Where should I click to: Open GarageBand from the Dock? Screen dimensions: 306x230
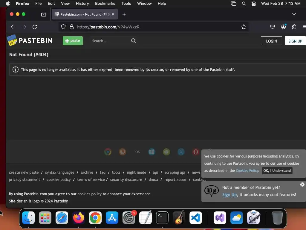(x=179, y=217)
